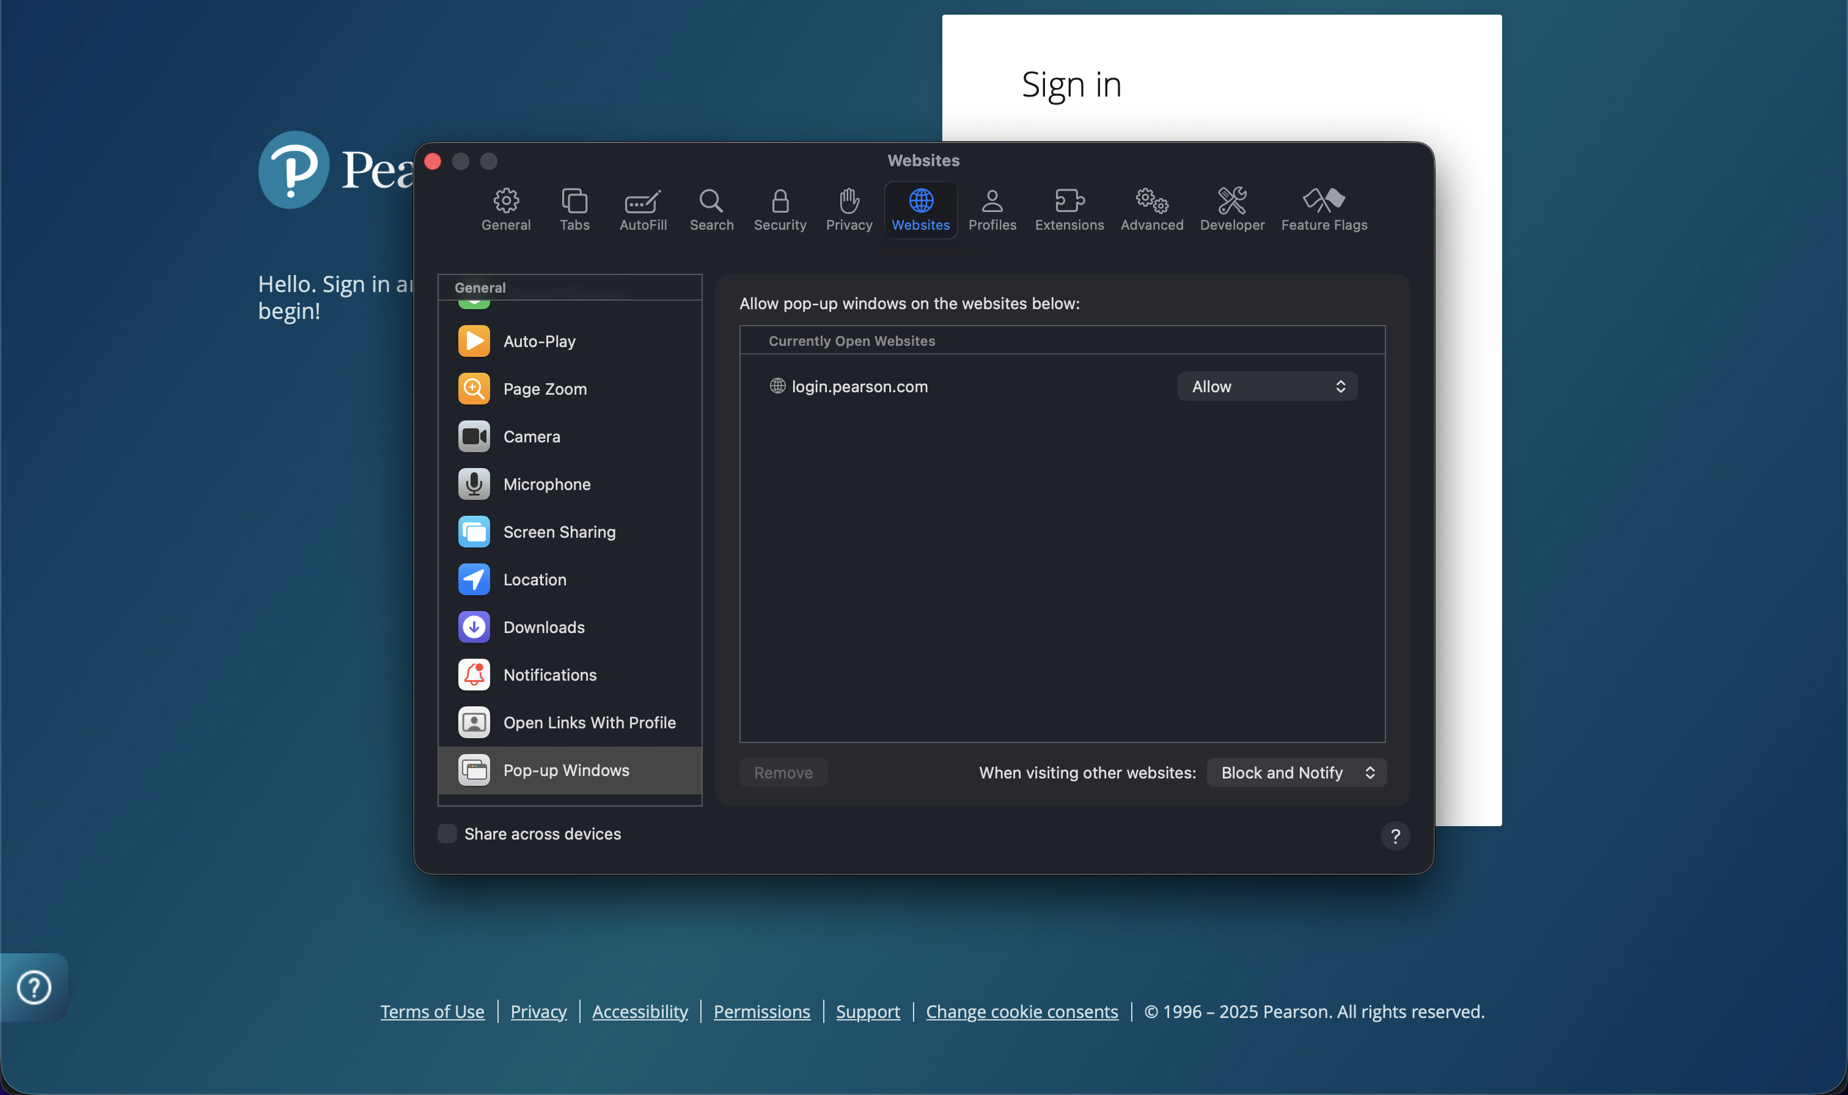This screenshot has height=1095, width=1848.
Task: Switch to the Security tab
Action: pyautogui.click(x=779, y=210)
